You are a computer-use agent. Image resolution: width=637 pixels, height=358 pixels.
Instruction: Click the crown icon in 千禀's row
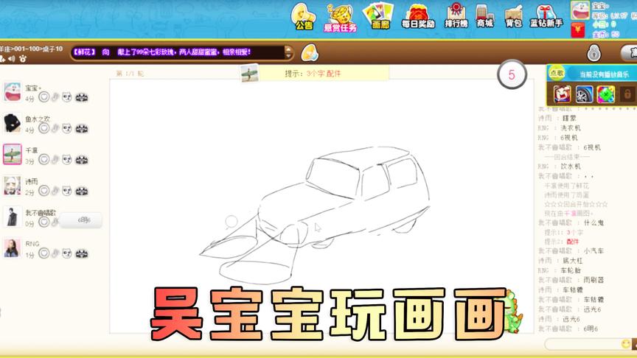(82, 160)
